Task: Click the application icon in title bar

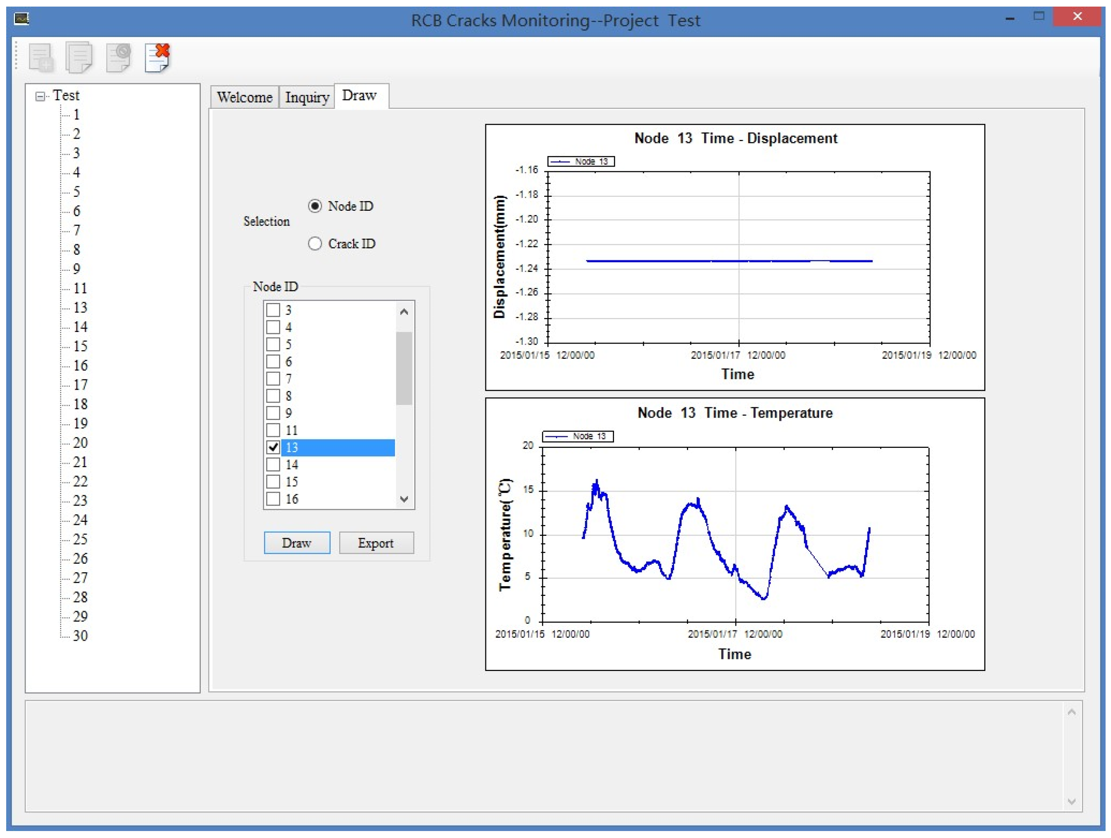Action: coord(22,19)
